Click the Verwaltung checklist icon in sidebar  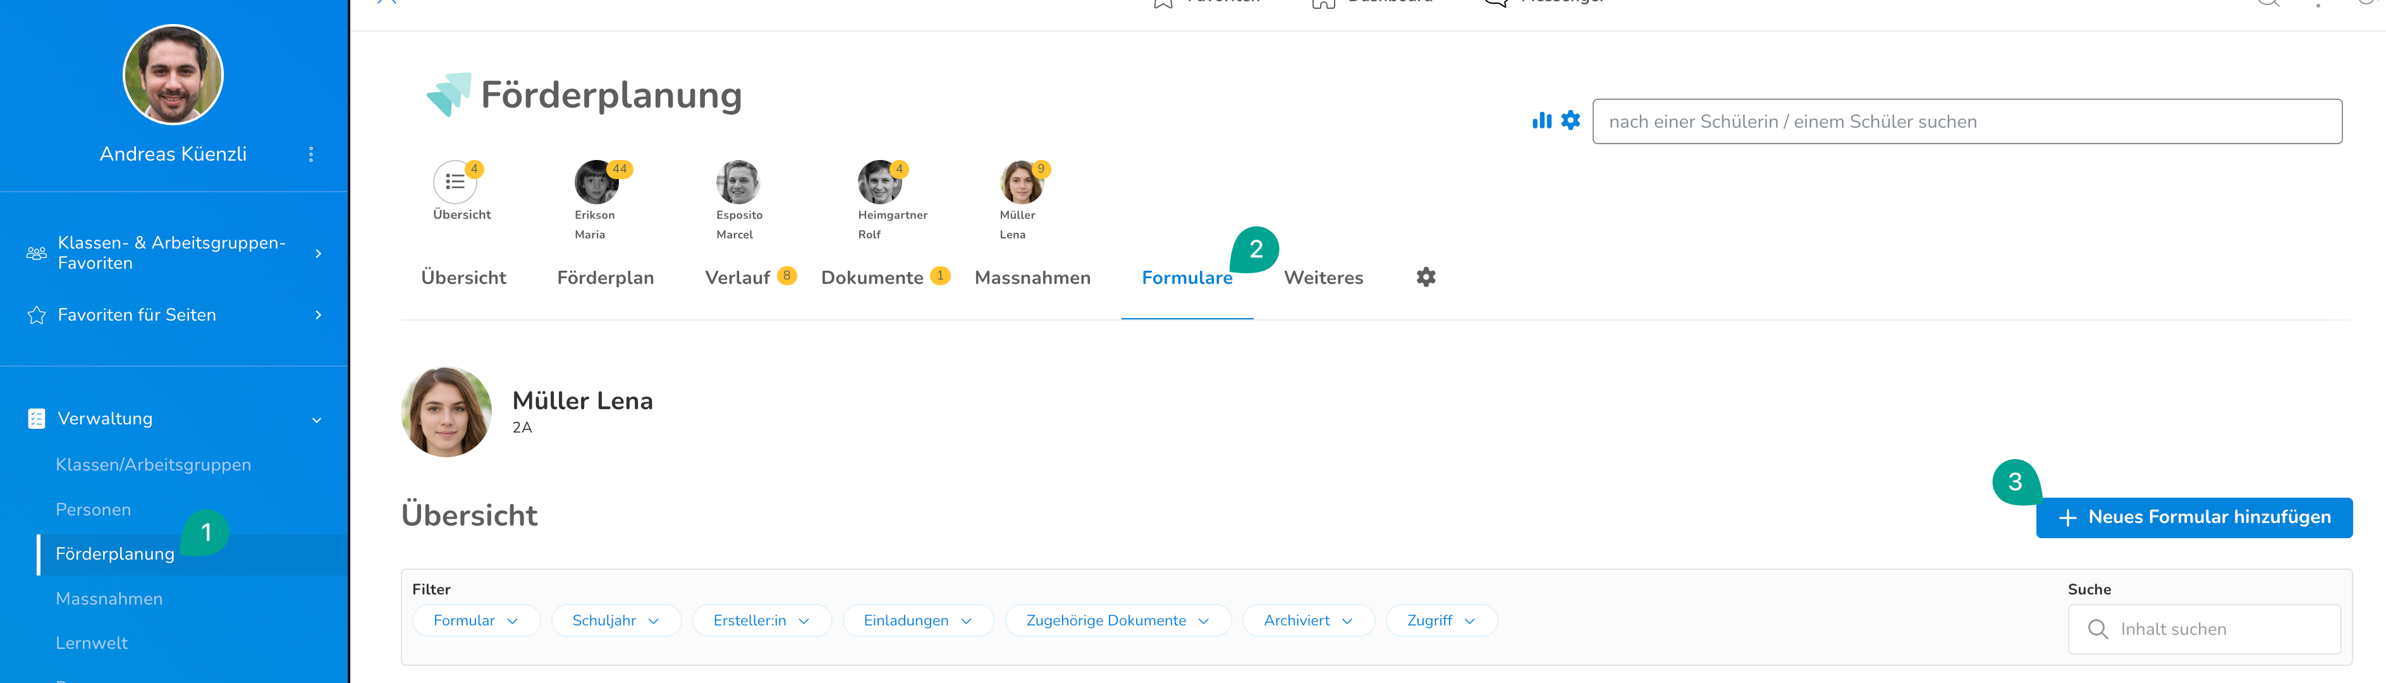pyautogui.click(x=37, y=419)
